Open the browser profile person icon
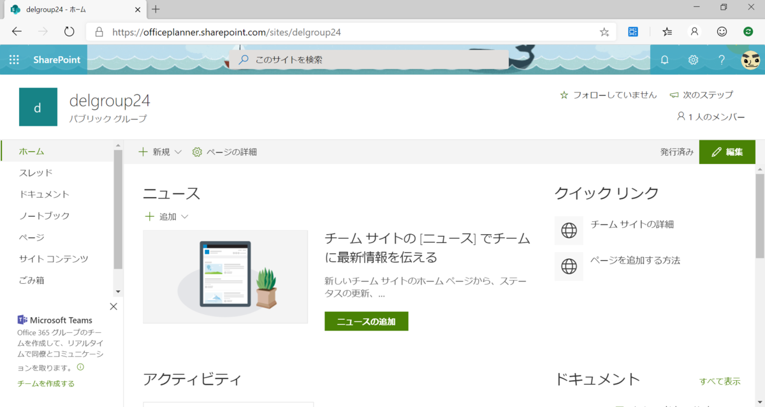Viewport: 765px width, 407px height. click(694, 32)
